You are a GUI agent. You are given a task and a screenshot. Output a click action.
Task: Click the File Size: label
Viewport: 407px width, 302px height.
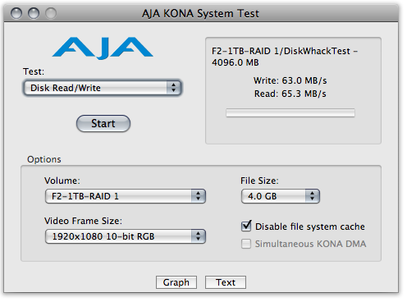coord(259,181)
